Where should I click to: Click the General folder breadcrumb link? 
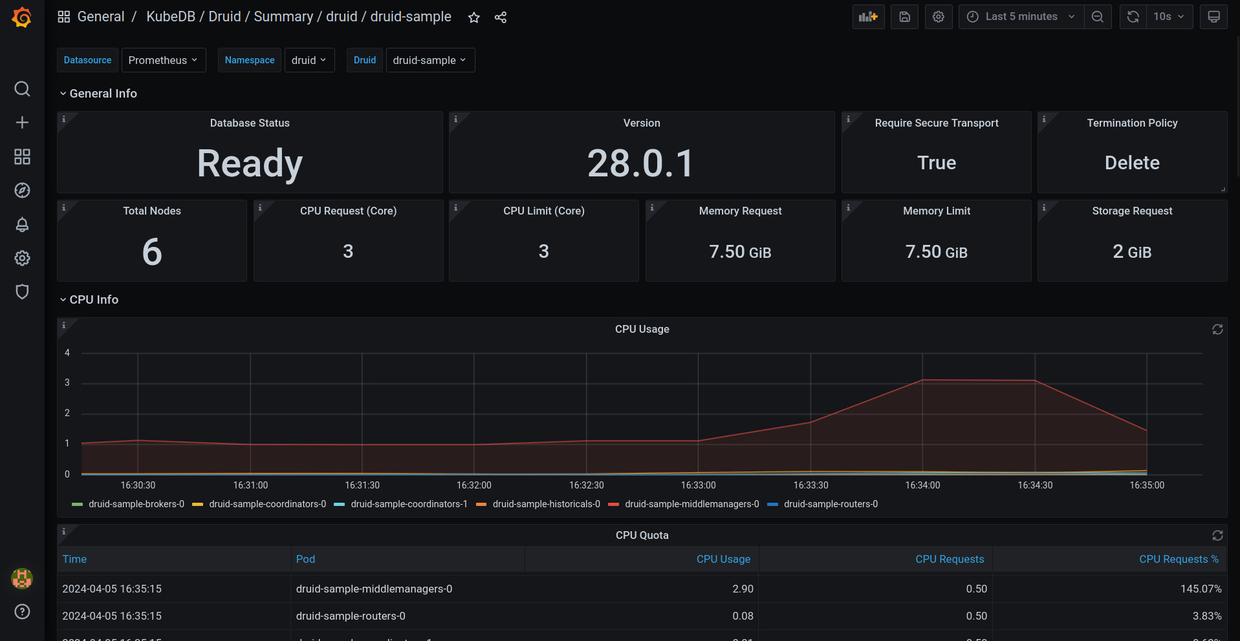tap(101, 17)
